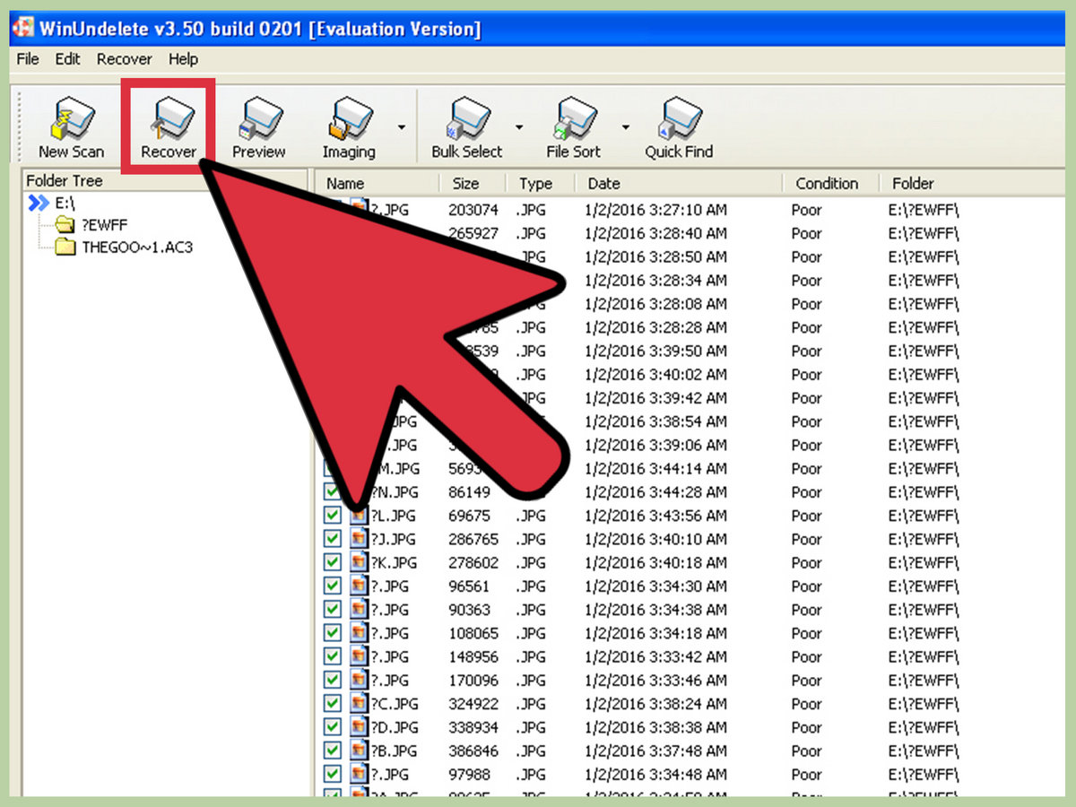
Task: Click the file icon of ?C.JPG
Action: (x=359, y=703)
